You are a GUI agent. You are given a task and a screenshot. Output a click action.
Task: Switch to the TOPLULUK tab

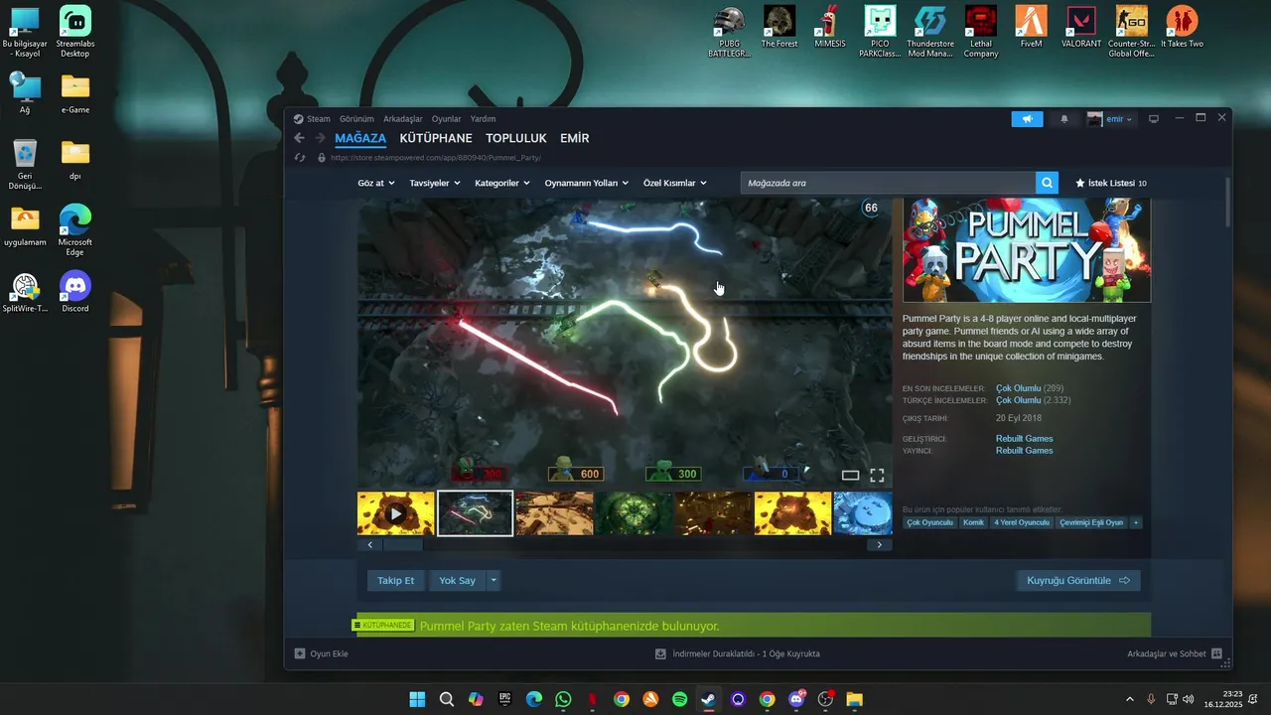click(516, 138)
